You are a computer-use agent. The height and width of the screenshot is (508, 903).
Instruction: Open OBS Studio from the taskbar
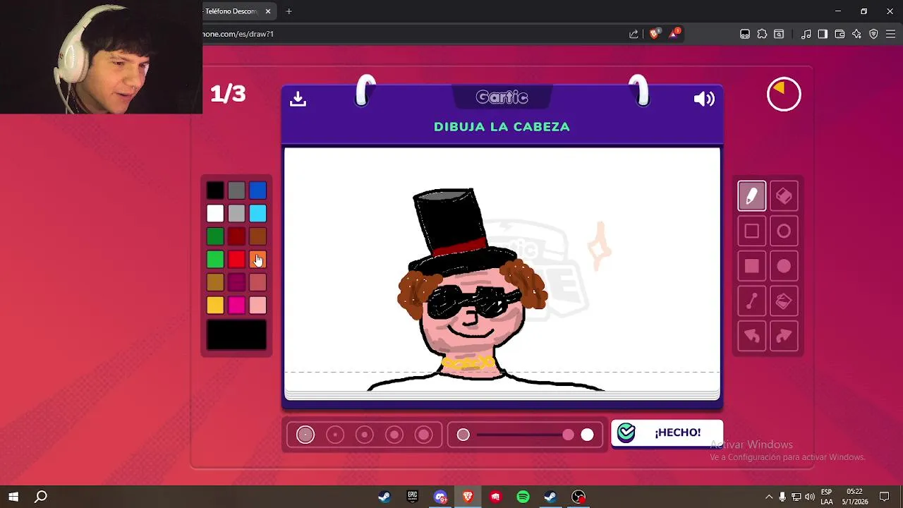click(578, 497)
